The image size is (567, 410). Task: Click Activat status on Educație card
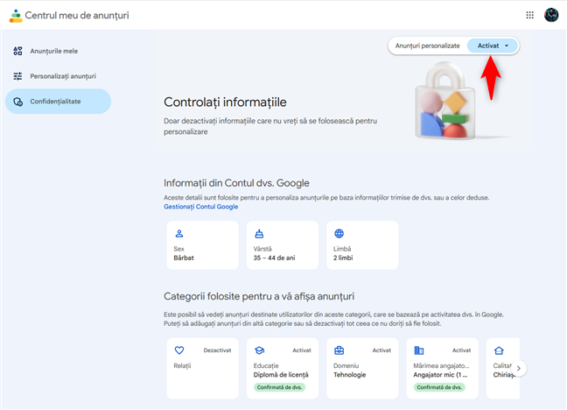click(302, 350)
